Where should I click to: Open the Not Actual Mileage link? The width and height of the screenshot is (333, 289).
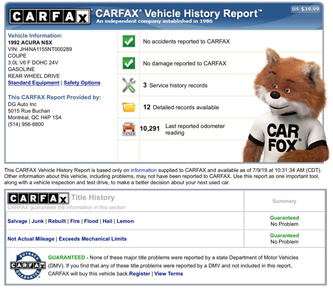click(x=31, y=239)
